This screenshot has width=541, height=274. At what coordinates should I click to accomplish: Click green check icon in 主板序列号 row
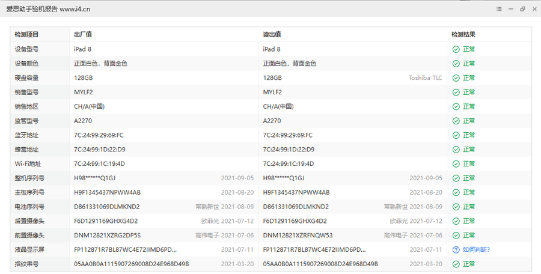click(456, 192)
